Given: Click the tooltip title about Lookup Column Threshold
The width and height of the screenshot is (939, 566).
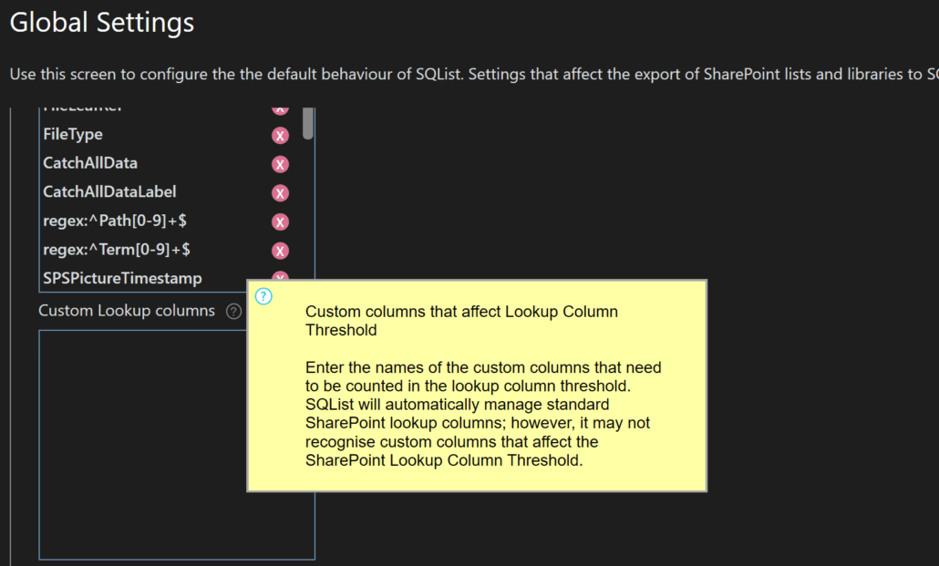Looking at the screenshot, I should coord(461,321).
